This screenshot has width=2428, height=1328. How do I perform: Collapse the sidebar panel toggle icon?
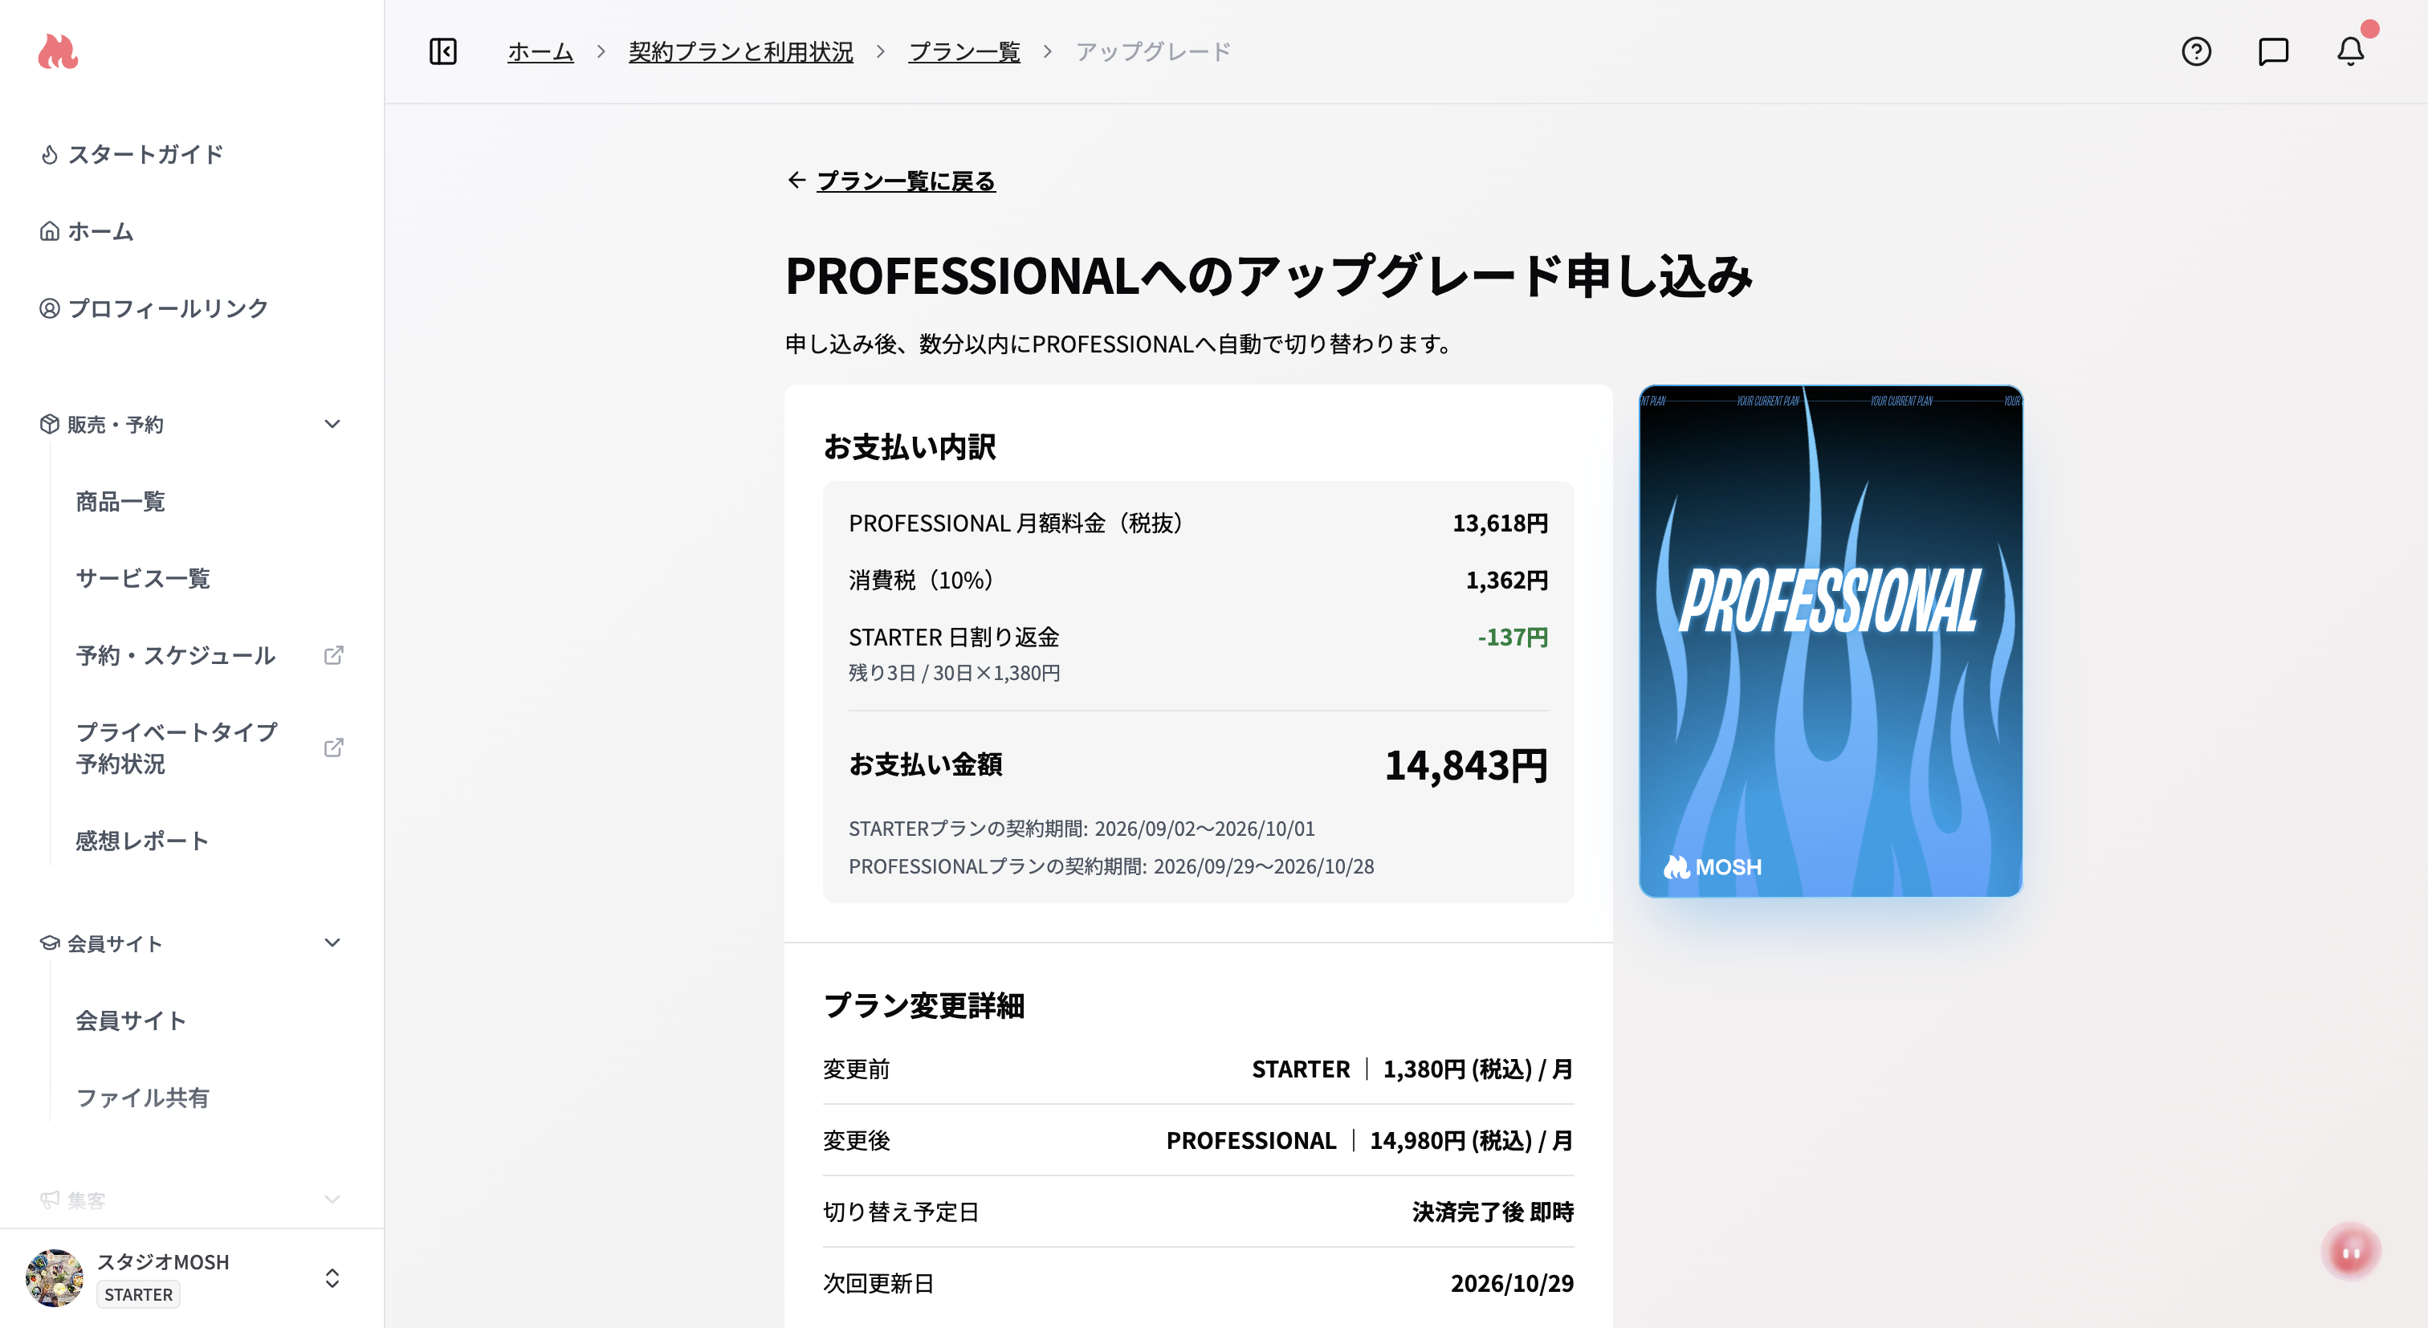click(443, 51)
